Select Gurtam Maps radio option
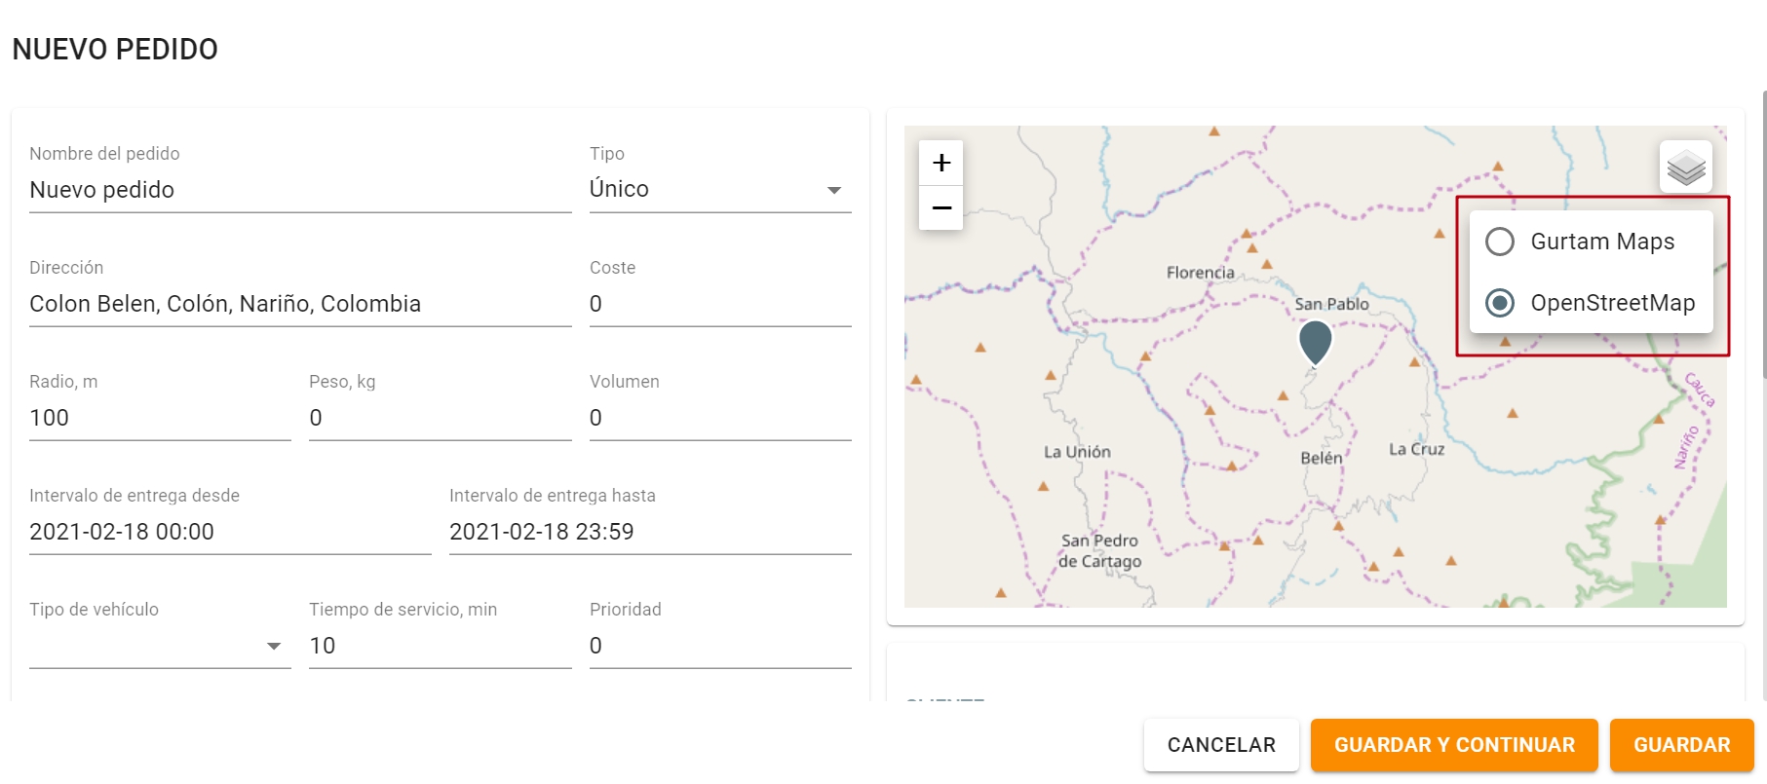Image resolution: width=1767 pixels, height=784 pixels. click(1500, 242)
